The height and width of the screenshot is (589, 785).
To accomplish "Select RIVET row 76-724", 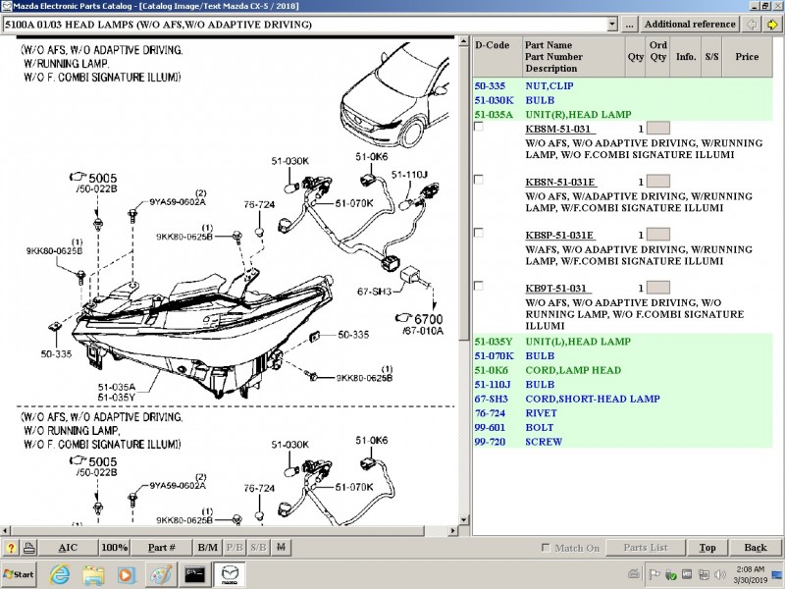I will (x=623, y=413).
